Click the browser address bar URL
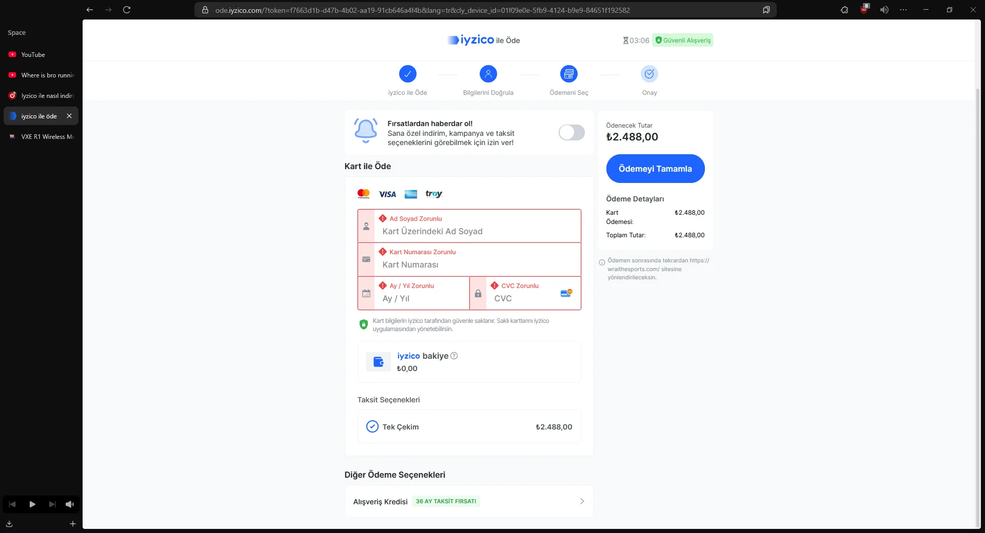This screenshot has width=985, height=533. pos(422,10)
